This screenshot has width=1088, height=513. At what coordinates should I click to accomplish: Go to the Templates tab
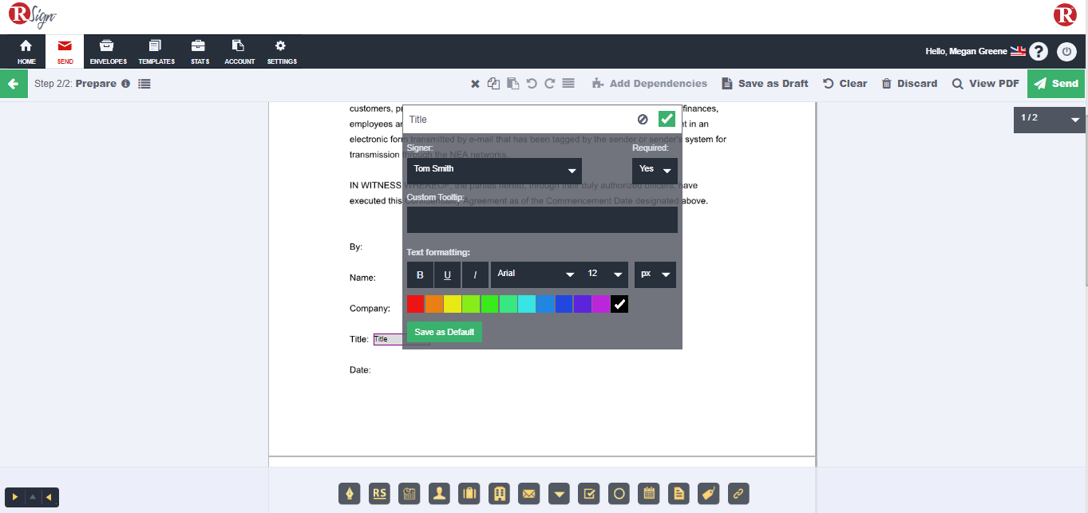[156, 52]
